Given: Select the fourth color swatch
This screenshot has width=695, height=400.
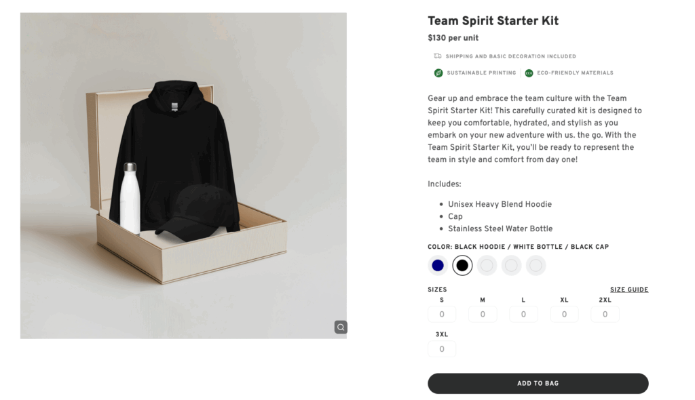Looking at the screenshot, I should pyautogui.click(x=511, y=266).
